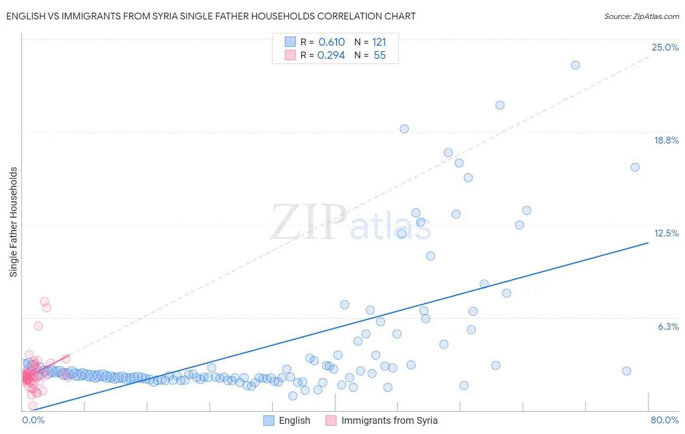Click the pink swatch beside R = 0.294

[x=290, y=55]
